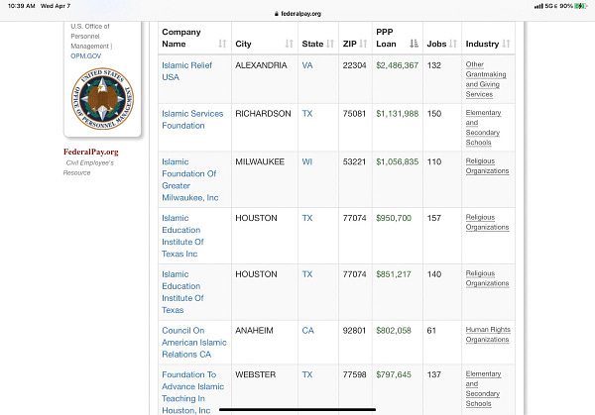Viewport: 595px width, 415px height.
Task: Tap the federalpay.org address bar
Action: pos(297,14)
